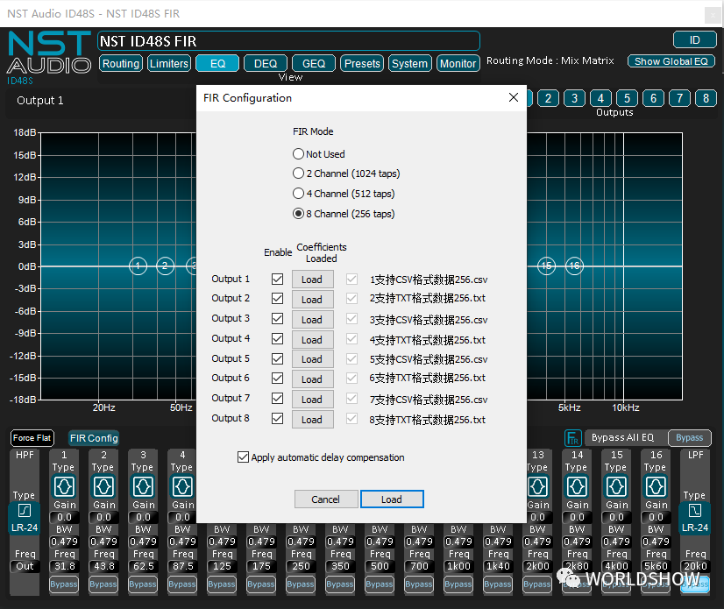The width and height of the screenshot is (724, 609).
Task: Select output channel 4 button
Action: (x=600, y=98)
